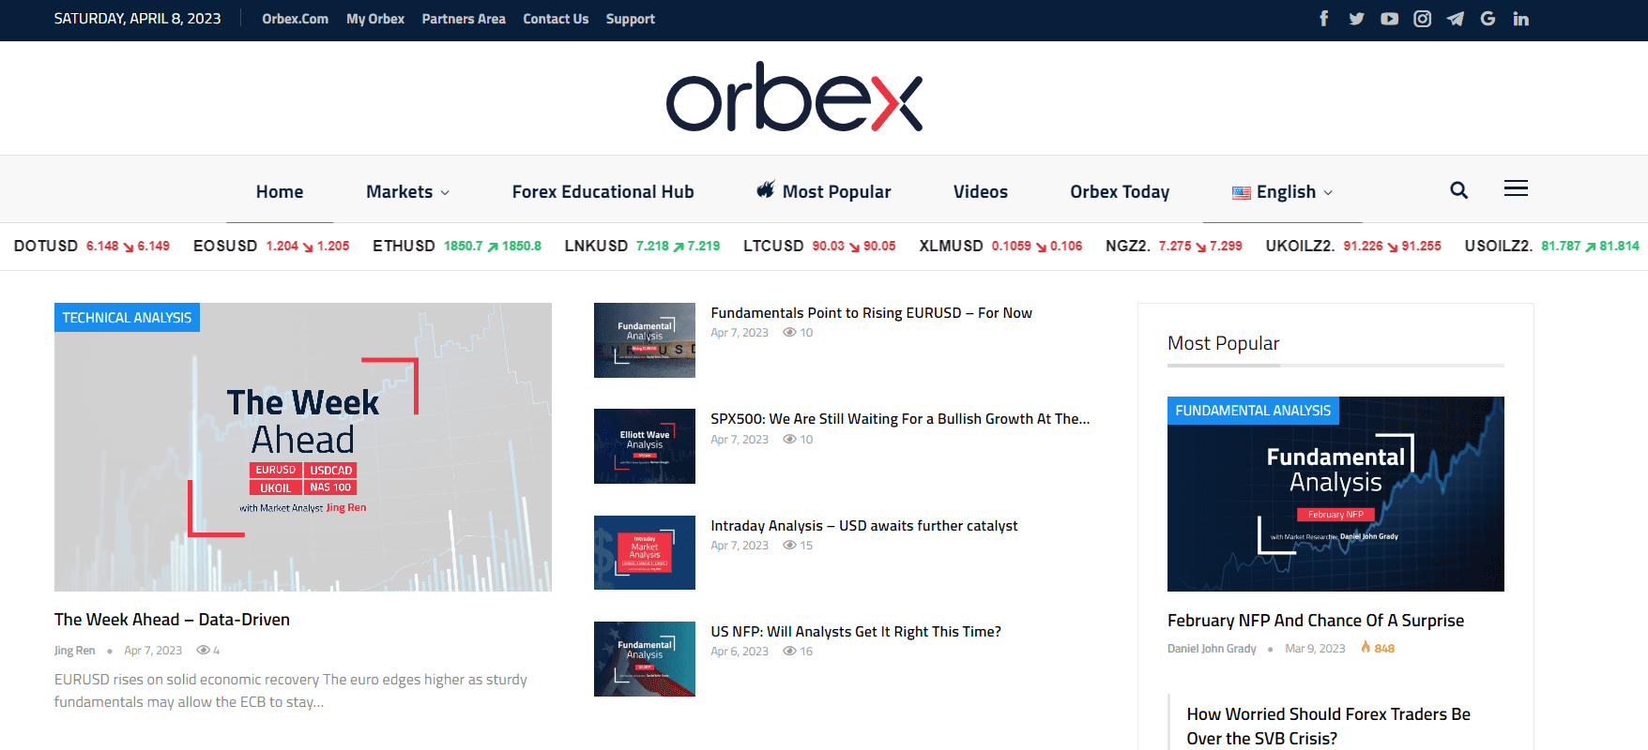Open Orbex Facebook page icon
1648x750 pixels.
coord(1323,19)
